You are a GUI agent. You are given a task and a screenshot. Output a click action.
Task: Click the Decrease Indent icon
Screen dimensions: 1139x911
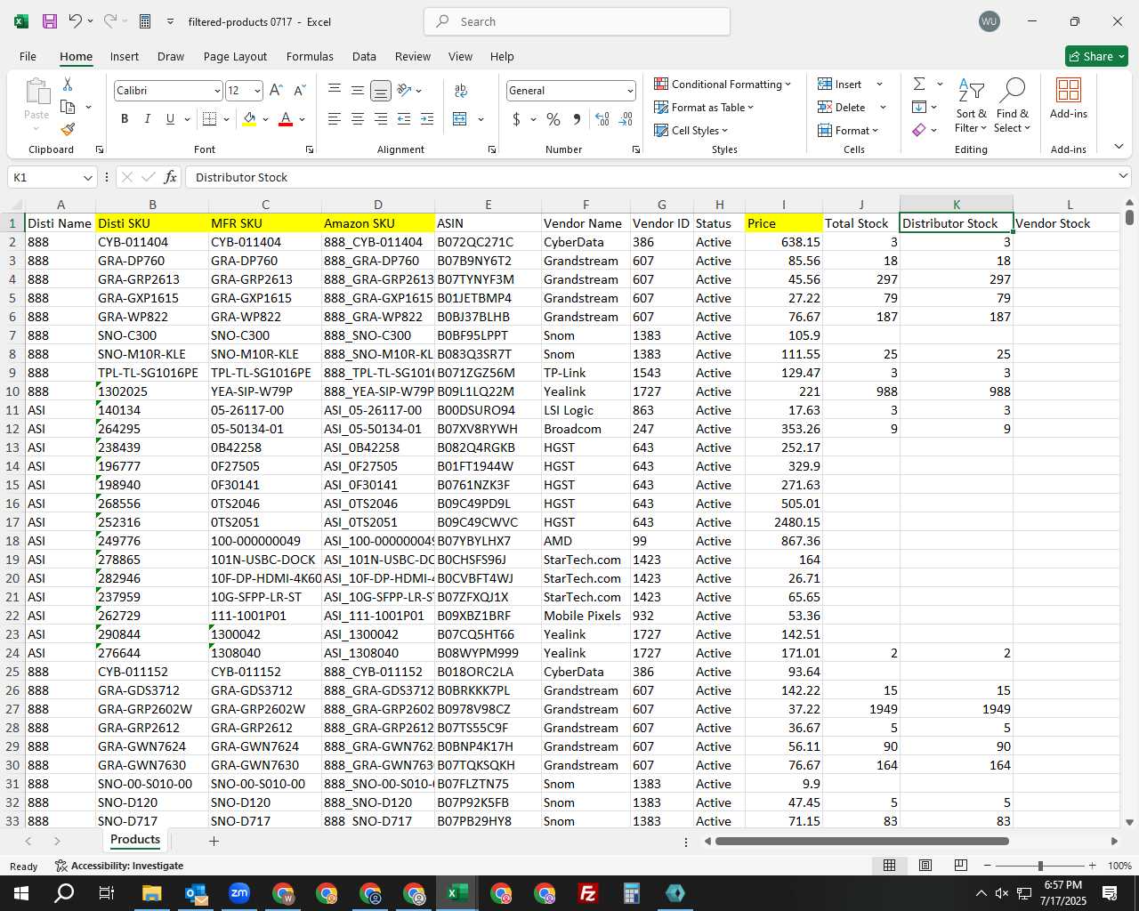(404, 119)
